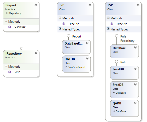The height and width of the screenshot is (122, 147).
Task: Collapse the IRepository interface box chevron
Action: pos(36,53)
